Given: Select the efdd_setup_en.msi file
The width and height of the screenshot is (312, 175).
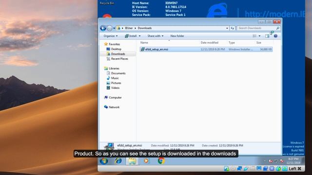Looking at the screenshot, I should 206,49.
